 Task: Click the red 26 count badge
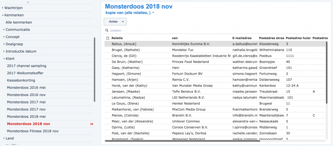point(91,124)
